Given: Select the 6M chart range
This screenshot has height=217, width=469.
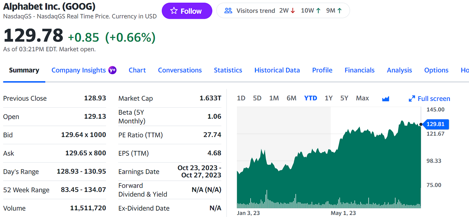Looking at the screenshot, I should tap(291, 98).
